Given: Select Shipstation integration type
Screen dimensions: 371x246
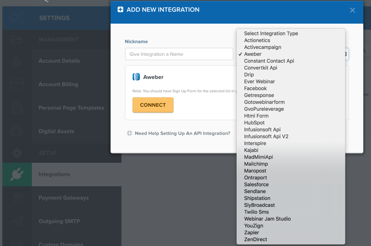Looking at the screenshot, I should [291, 198].
